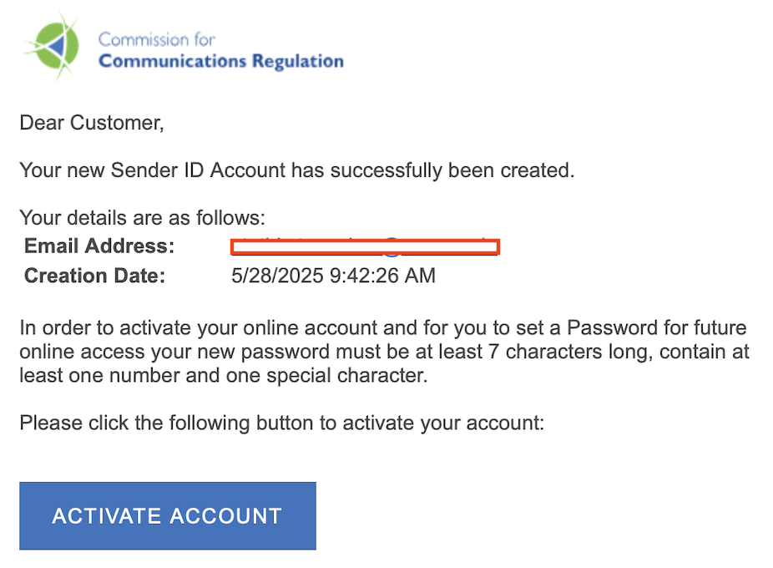Click the word 'successfully' in confirmation sentence

point(386,170)
